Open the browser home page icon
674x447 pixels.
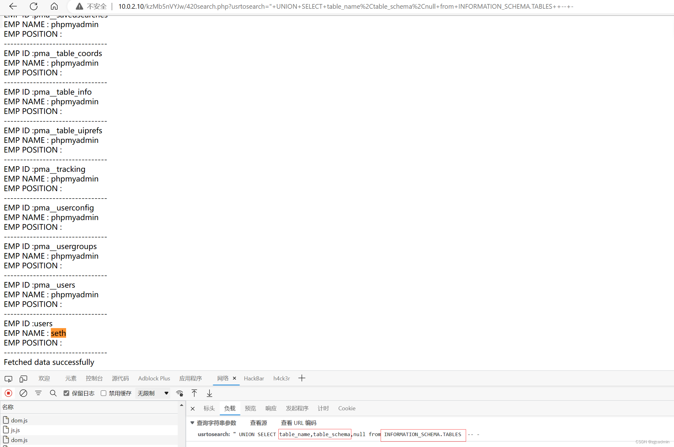point(54,6)
